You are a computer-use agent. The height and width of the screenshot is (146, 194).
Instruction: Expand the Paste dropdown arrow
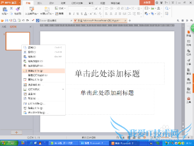(x=8, y=14)
